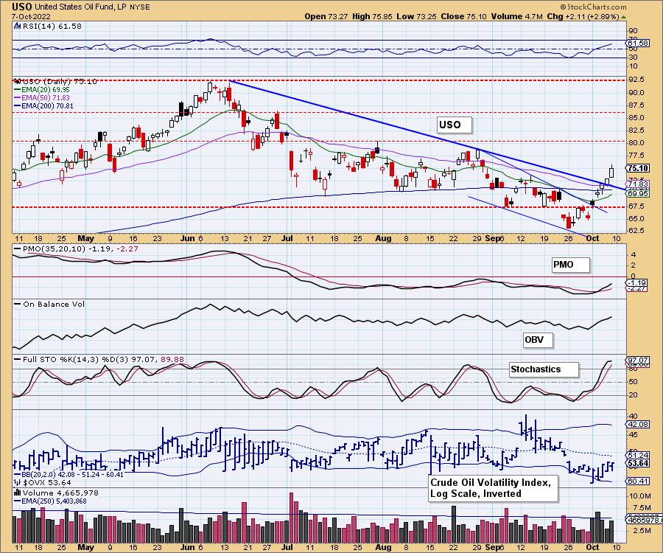Click the -2.27 PMO signal tag on right axis
This screenshot has width=663, height=553.
[636, 288]
